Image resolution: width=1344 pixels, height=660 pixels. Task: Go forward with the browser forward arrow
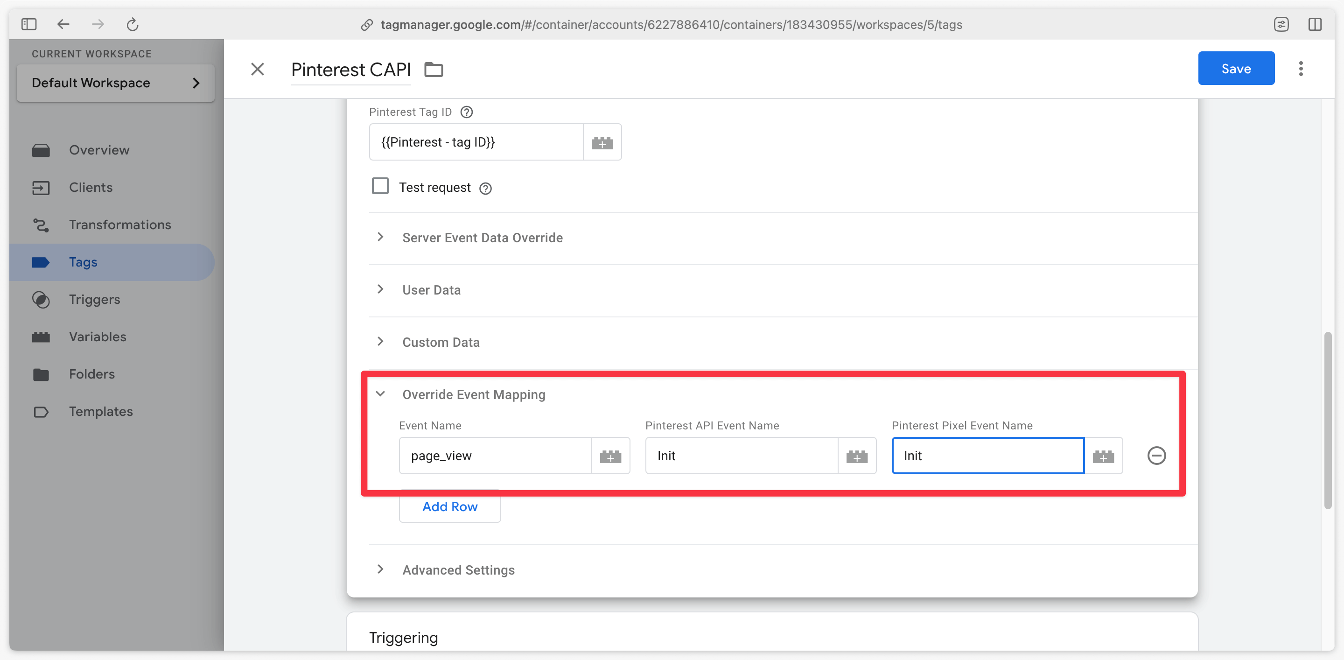(98, 24)
